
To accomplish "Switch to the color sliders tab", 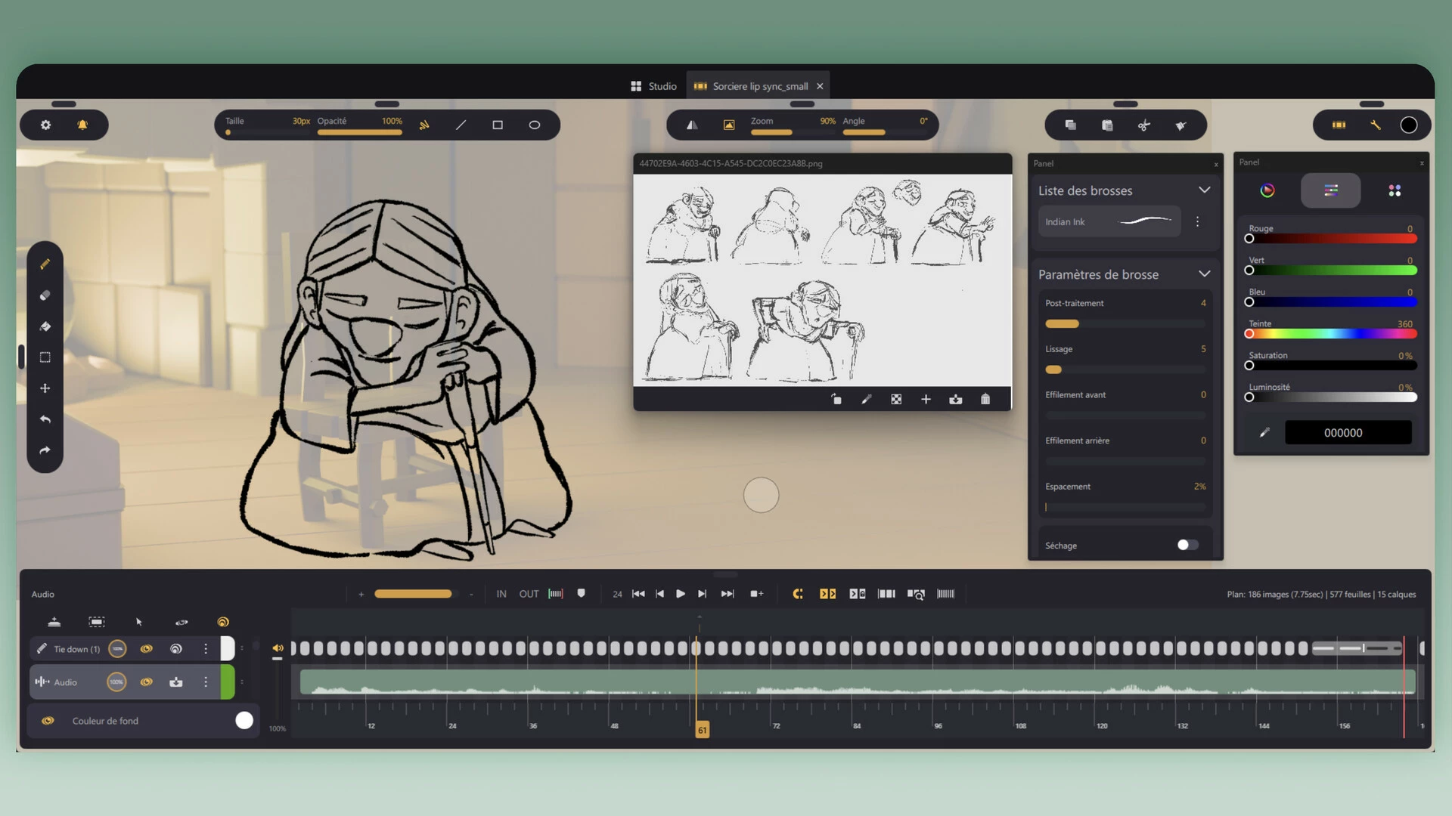I will coord(1331,190).
